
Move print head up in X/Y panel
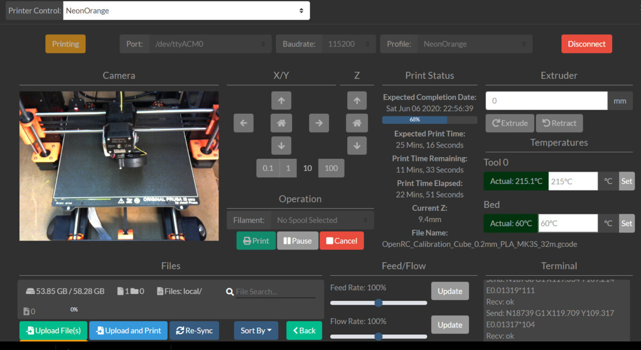281,100
